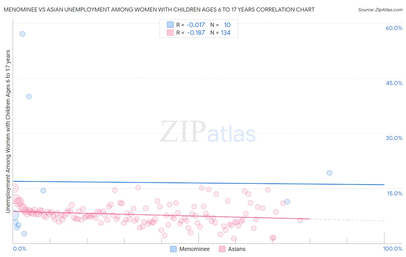Select the Asians legend label
This screenshot has height=257, width=406.
pos(237,249)
